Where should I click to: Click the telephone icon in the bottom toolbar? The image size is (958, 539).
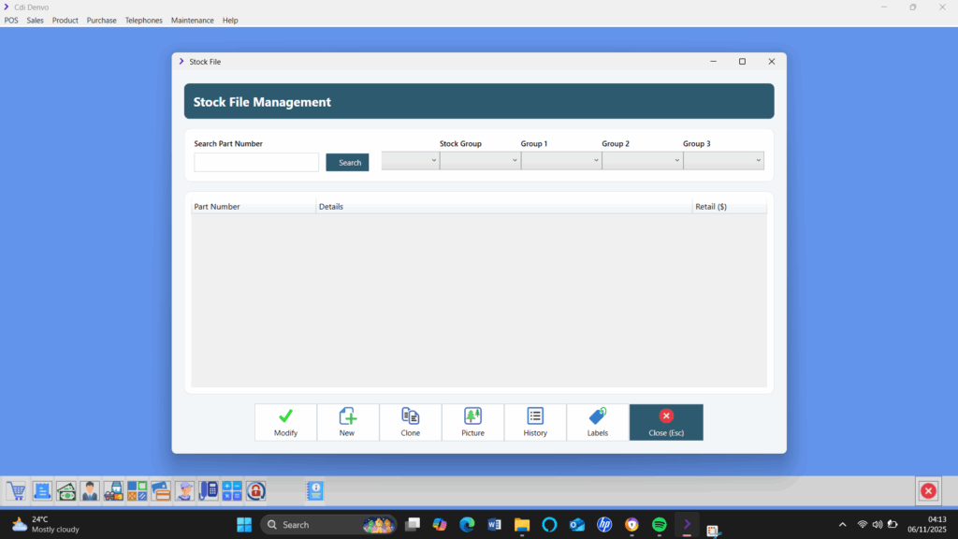[208, 490]
